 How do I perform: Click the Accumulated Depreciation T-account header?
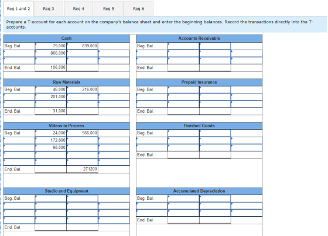pyautogui.click(x=199, y=191)
